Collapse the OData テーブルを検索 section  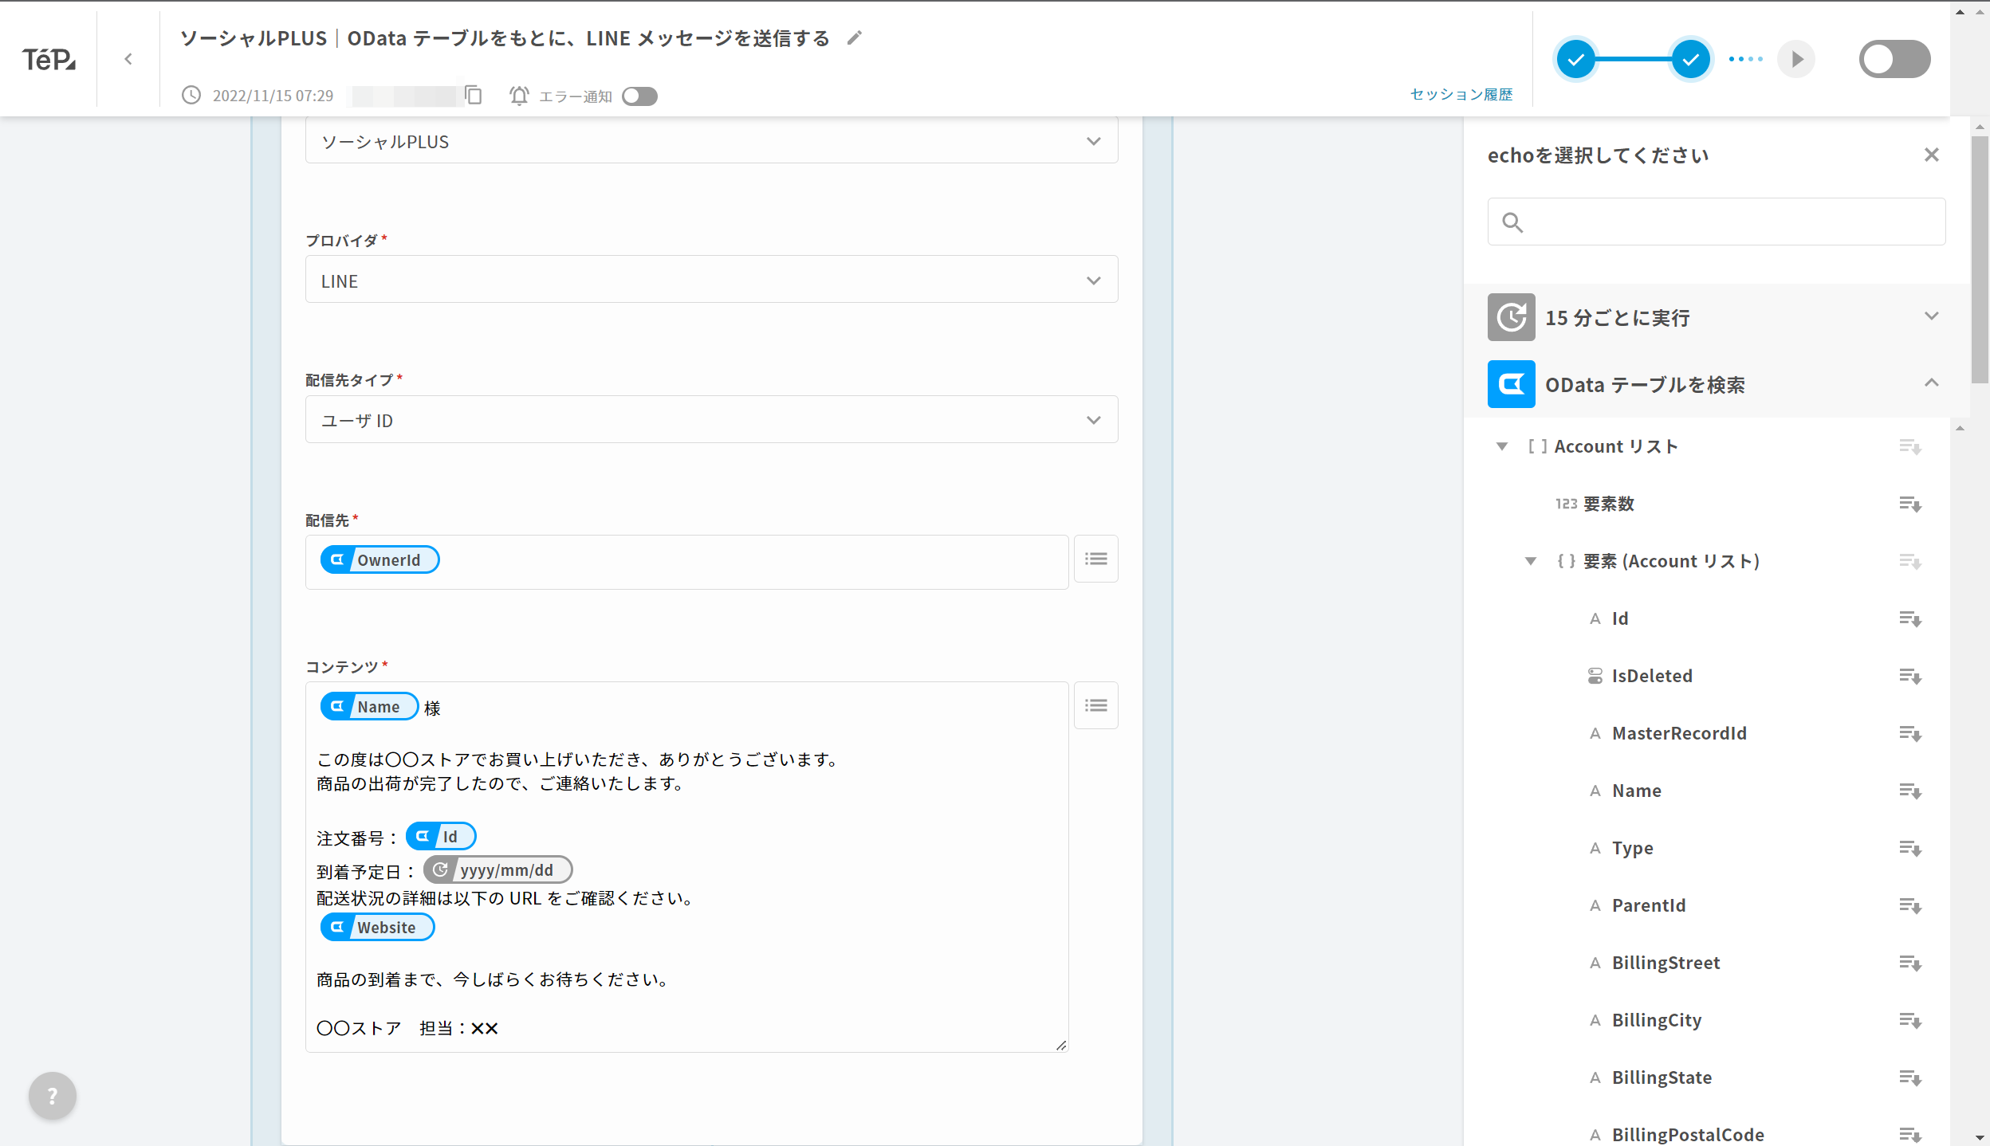click(x=1933, y=383)
